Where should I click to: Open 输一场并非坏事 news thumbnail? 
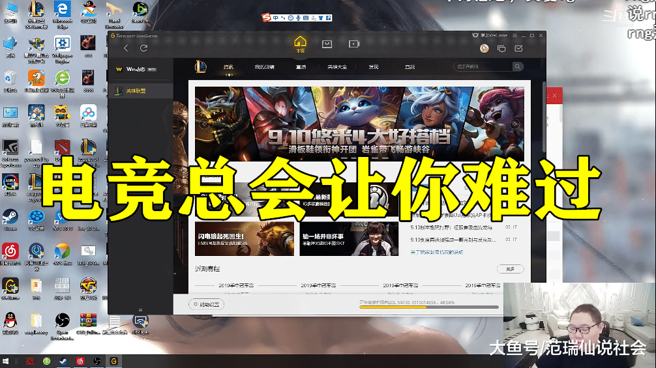pos(349,239)
